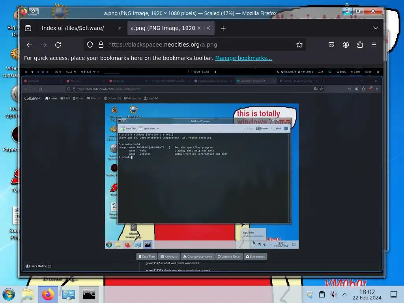
Task: Close the a.png image tab
Action: pyautogui.click(x=208, y=28)
